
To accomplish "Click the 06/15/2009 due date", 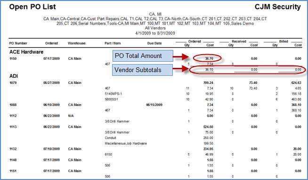I will click(154, 105).
